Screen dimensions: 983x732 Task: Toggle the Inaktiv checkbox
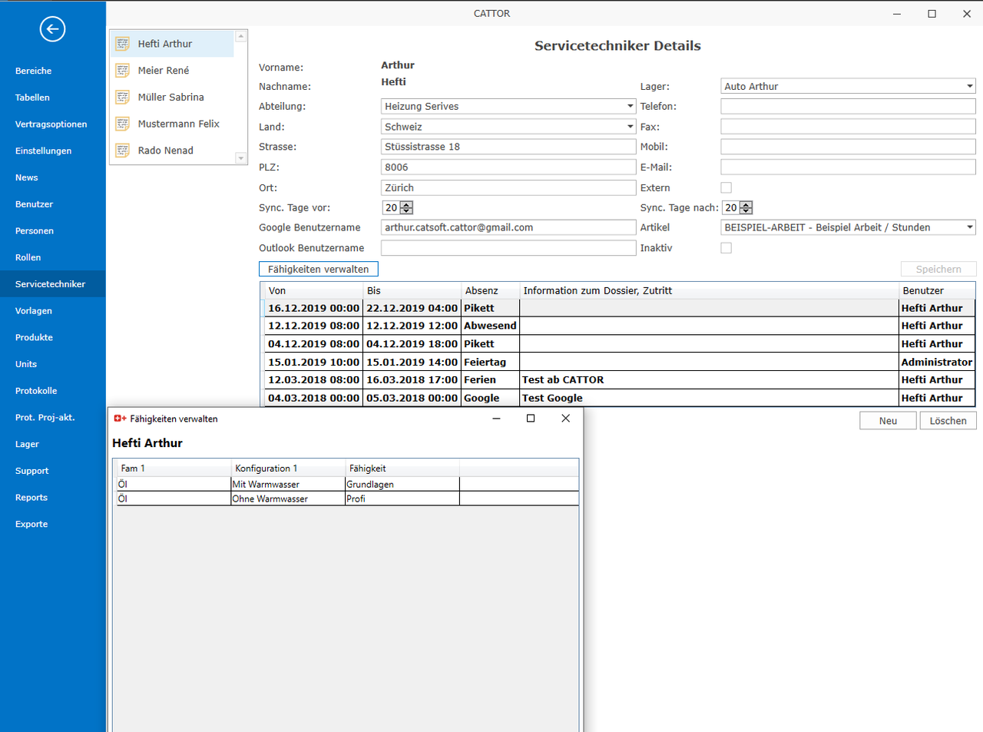point(726,248)
